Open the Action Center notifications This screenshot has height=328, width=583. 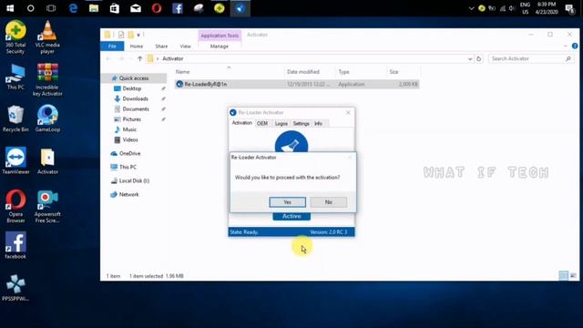(x=570, y=8)
